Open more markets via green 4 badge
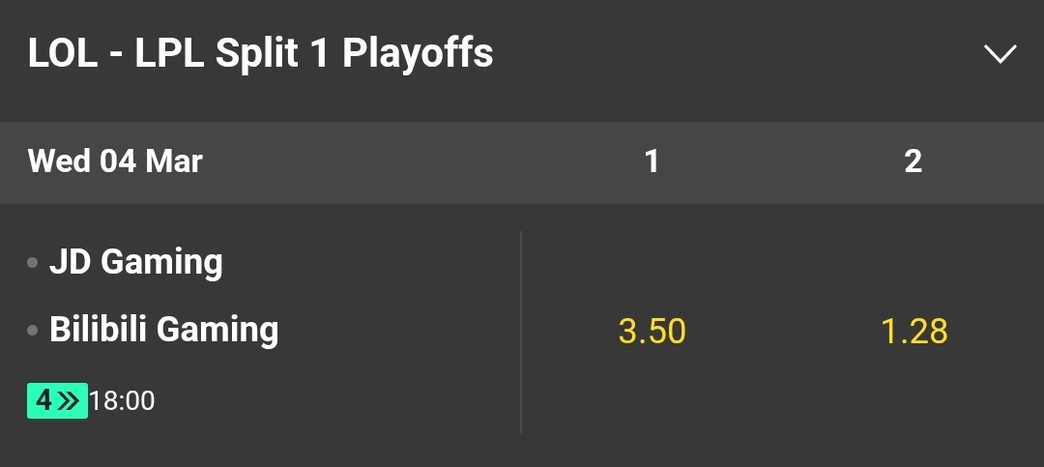The width and height of the screenshot is (1044, 467). pos(57,400)
